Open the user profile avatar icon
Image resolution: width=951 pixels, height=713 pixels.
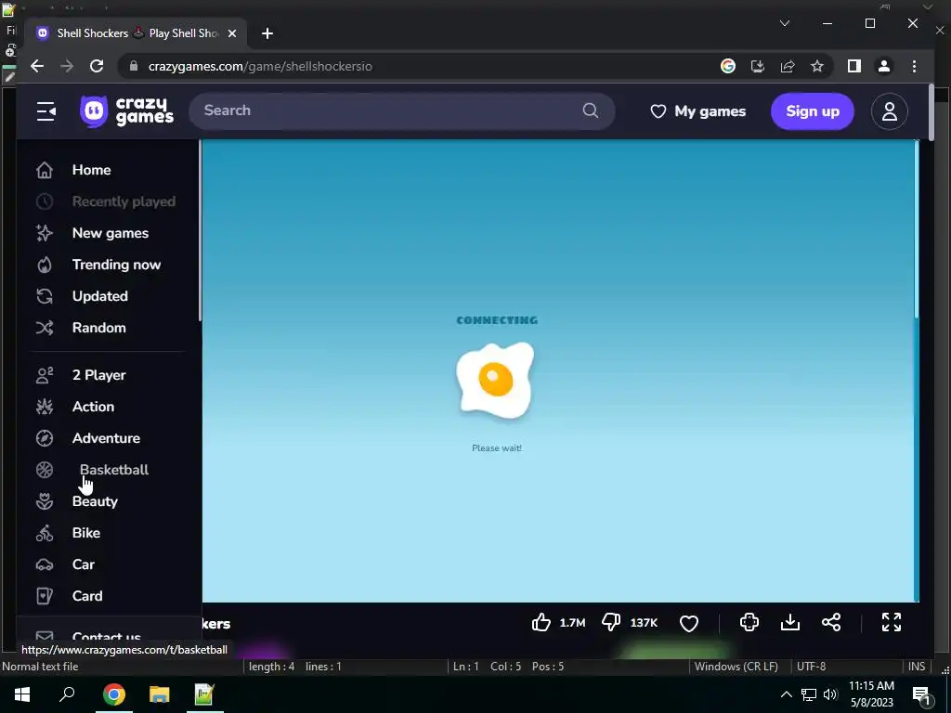889,111
